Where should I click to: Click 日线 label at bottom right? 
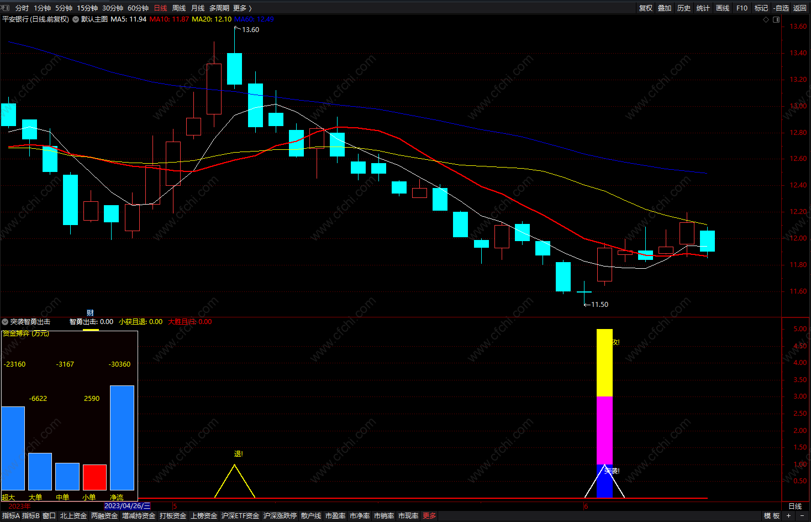pyautogui.click(x=795, y=506)
